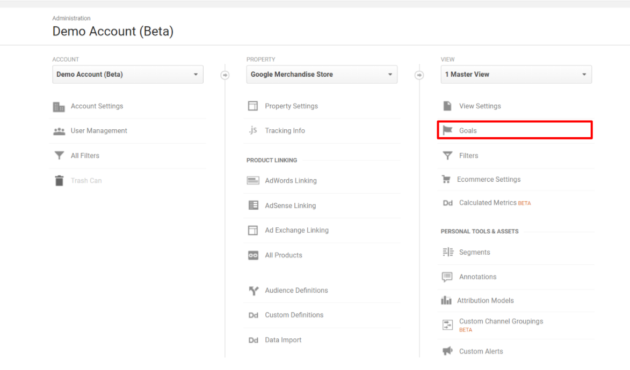
Task: Click the Tracking Info .js icon
Action: pos(253,130)
